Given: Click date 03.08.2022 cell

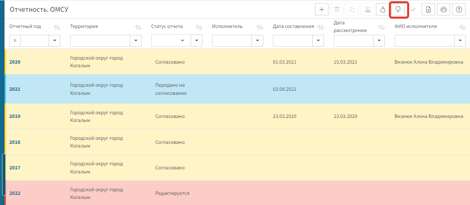Looking at the screenshot, I should click(x=284, y=89).
